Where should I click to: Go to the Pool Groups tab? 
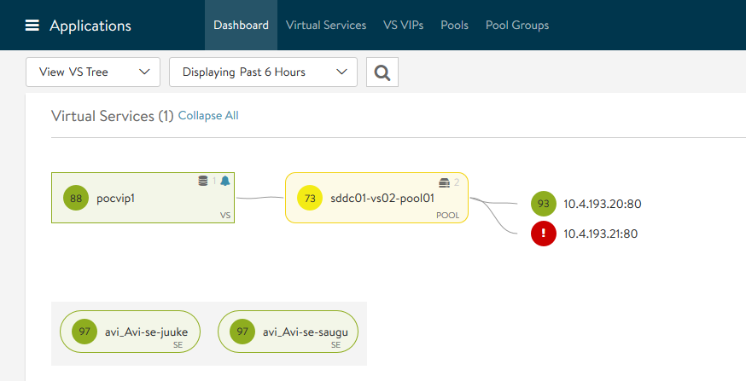[516, 26]
